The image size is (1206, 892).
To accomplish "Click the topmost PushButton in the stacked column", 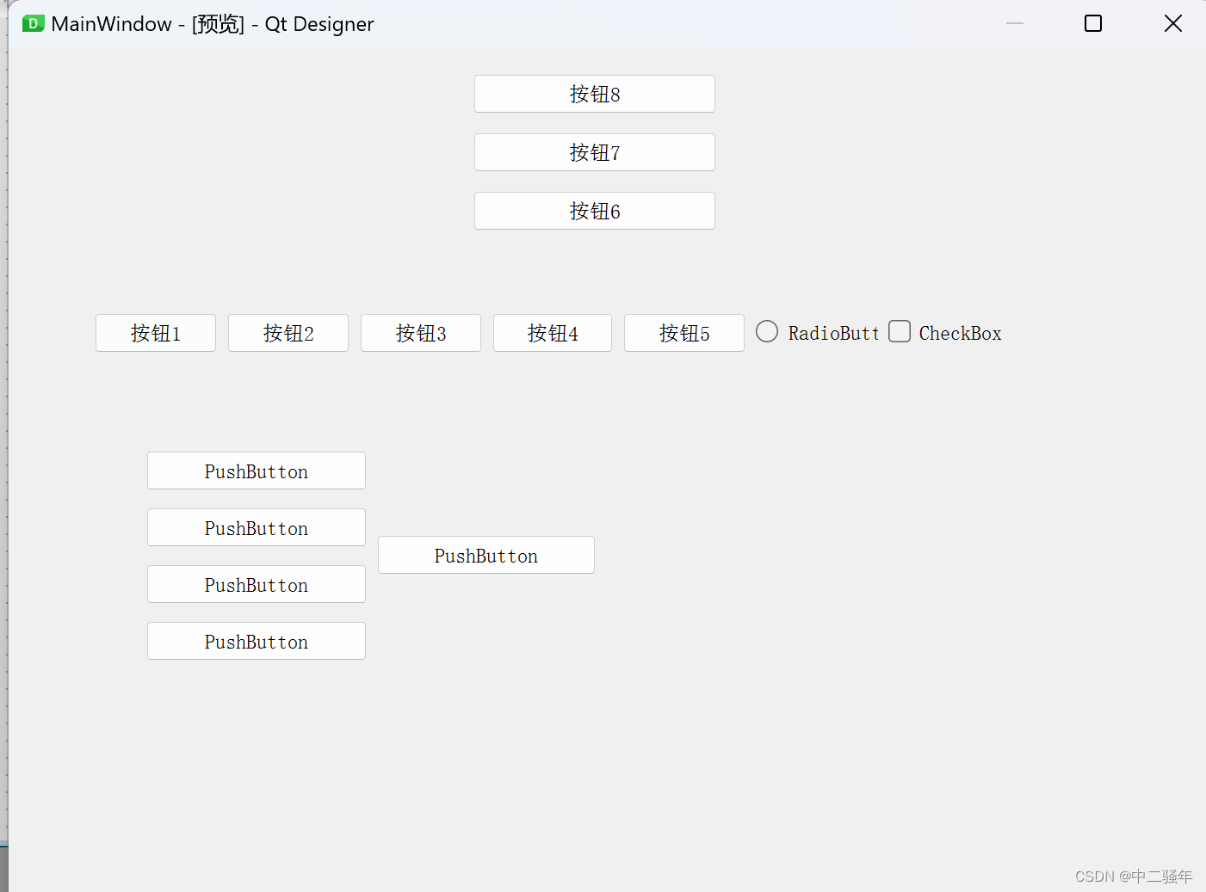I will [x=257, y=471].
